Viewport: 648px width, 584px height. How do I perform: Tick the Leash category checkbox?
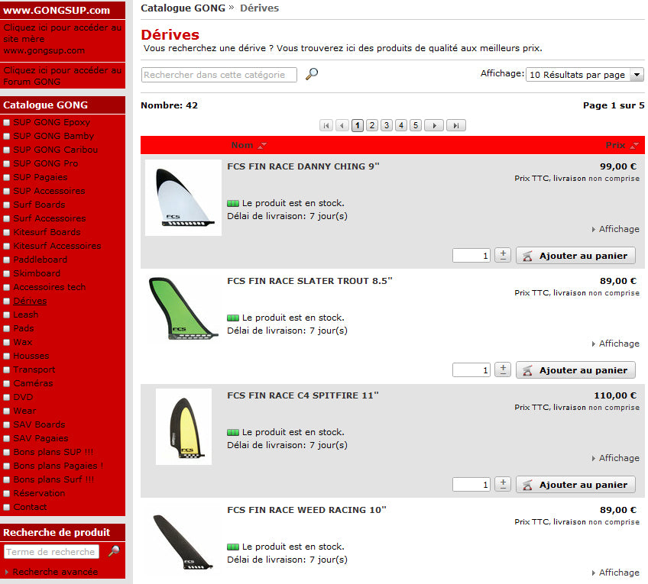click(7, 315)
